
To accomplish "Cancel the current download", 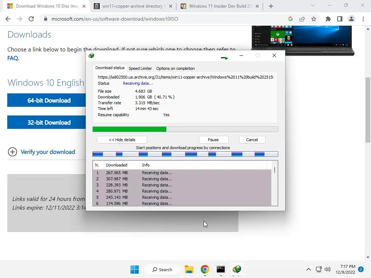I will (252, 140).
